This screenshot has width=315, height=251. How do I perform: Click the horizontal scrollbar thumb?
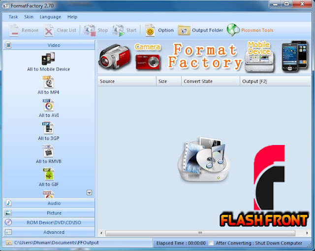point(200,233)
